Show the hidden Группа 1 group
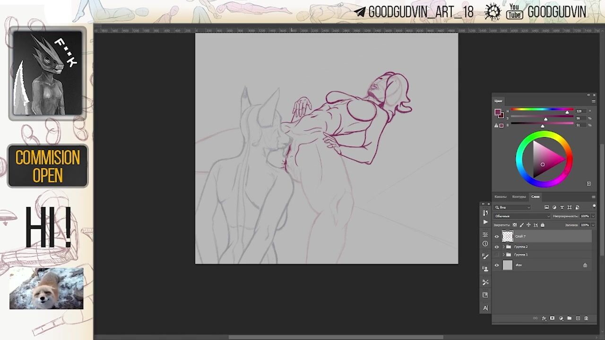The height and width of the screenshot is (340, 605). (496, 255)
